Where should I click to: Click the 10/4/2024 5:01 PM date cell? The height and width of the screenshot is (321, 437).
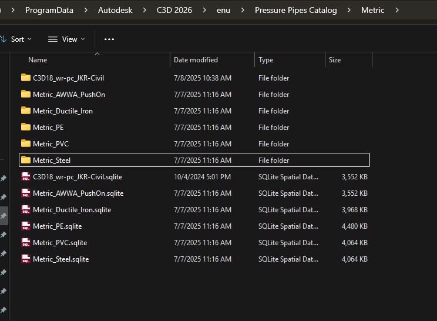(x=202, y=177)
